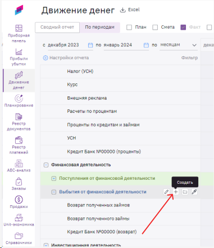Click the Excel download icon
Screen dimensions: 214x248
coord(122,10)
